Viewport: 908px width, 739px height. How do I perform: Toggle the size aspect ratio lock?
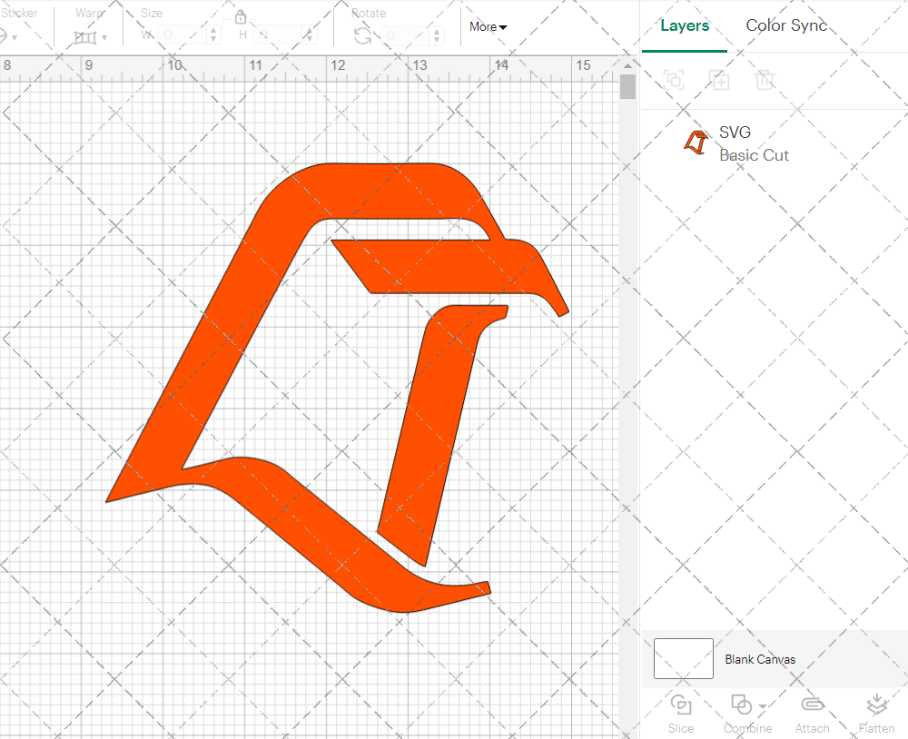point(241,17)
